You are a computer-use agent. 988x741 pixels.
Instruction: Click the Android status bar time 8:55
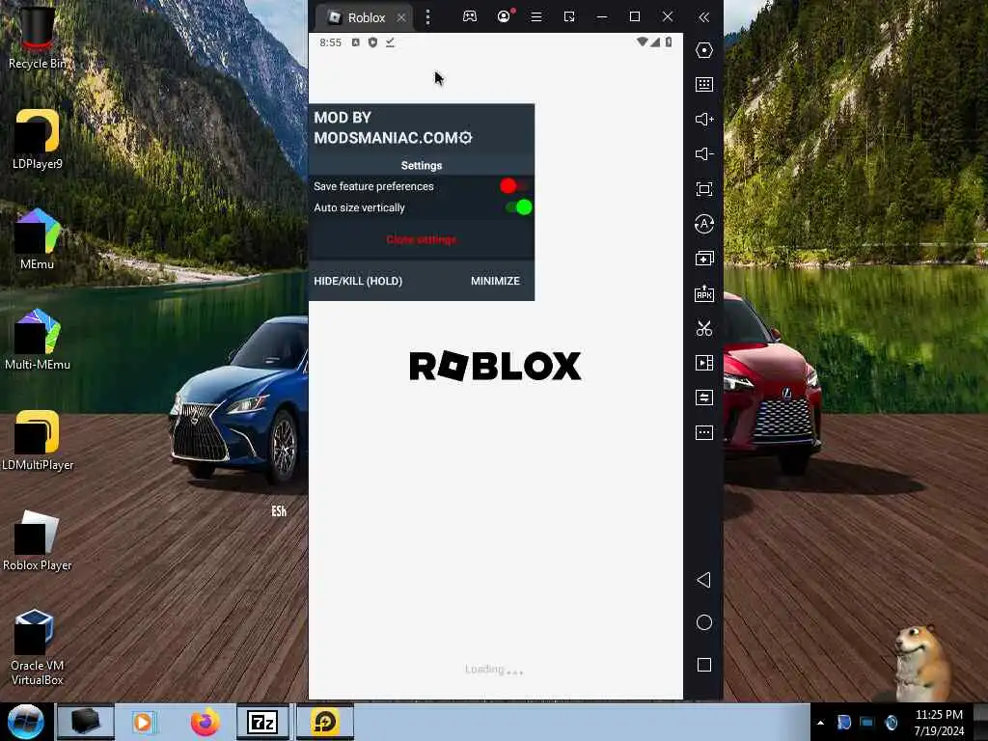click(x=330, y=42)
